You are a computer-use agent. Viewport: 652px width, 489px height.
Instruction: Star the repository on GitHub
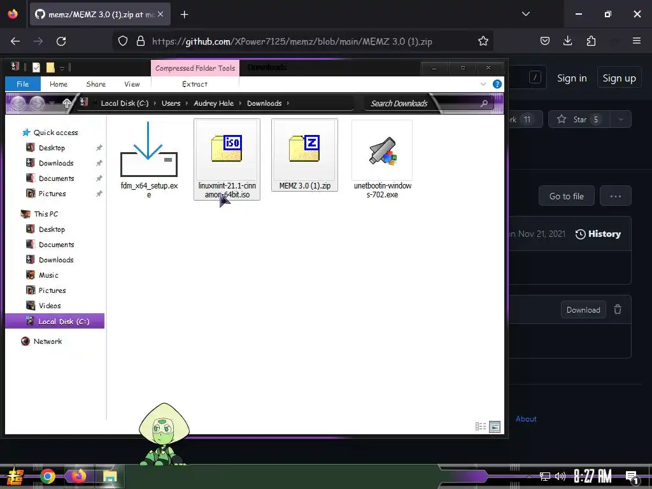pyautogui.click(x=579, y=119)
